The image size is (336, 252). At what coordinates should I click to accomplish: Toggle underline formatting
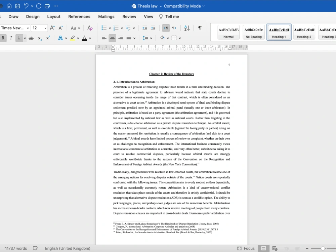pos(19,38)
